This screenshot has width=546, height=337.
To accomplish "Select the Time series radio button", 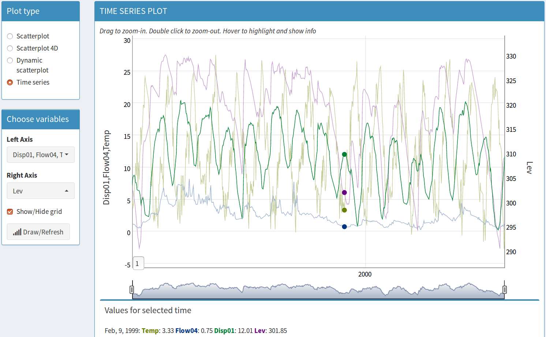I will tap(10, 82).
